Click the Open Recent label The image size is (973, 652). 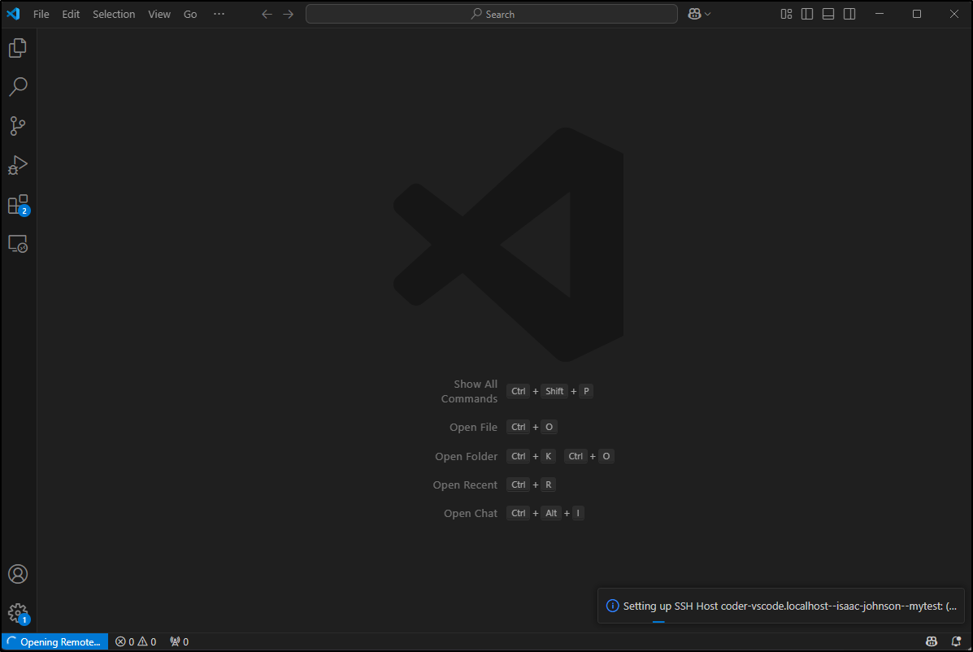coord(465,485)
